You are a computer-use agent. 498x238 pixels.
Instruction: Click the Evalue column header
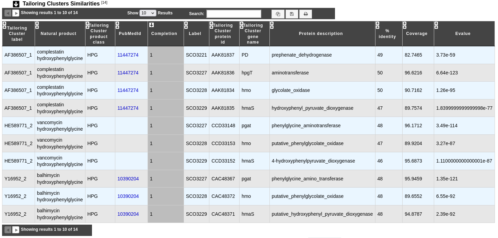(464, 34)
